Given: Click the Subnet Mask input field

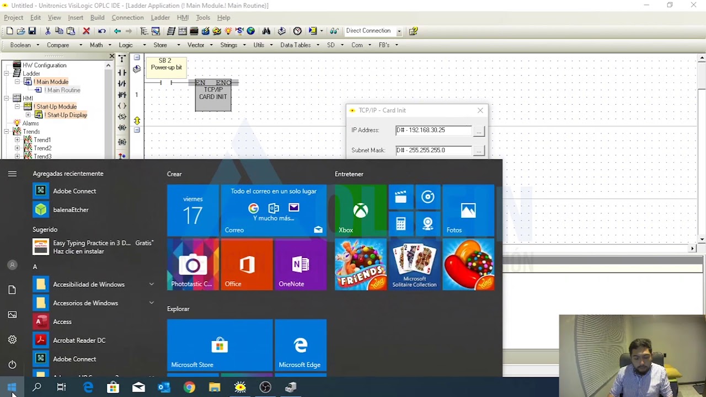Looking at the screenshot, I should click(x=434, y=150).
